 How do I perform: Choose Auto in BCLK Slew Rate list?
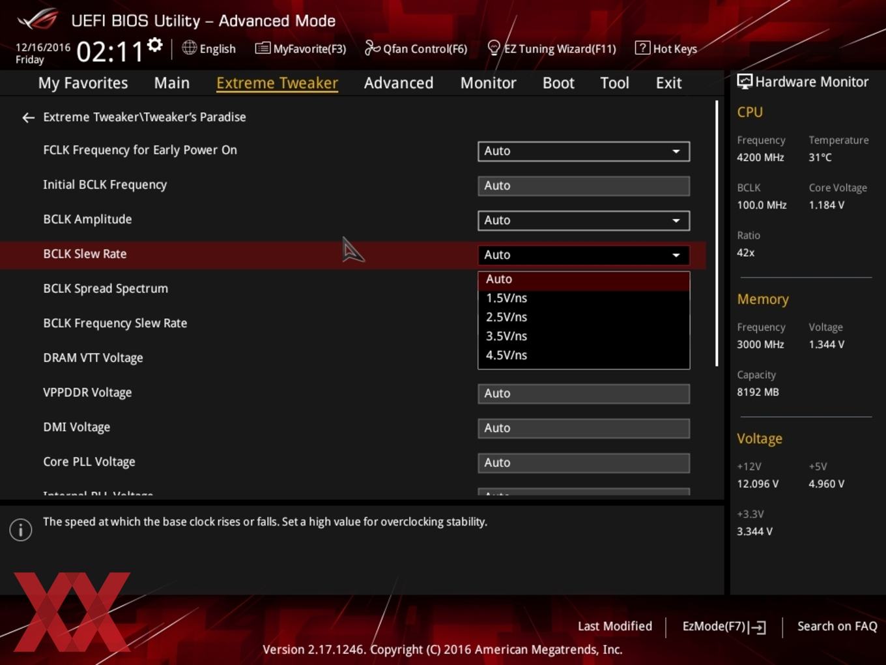pyautogui.click(x=584, y=280)
